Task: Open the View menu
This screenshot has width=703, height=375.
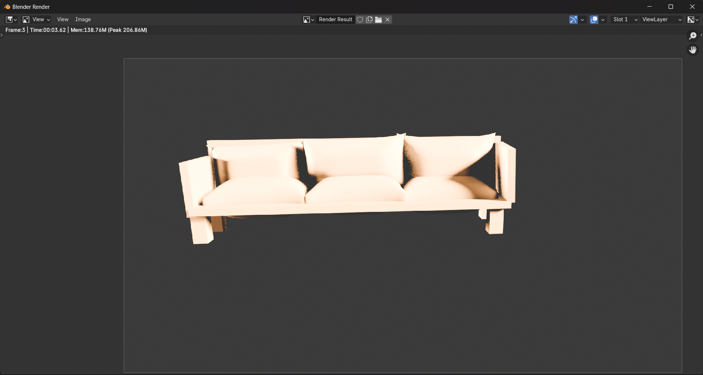Action: tap(63, 19)
